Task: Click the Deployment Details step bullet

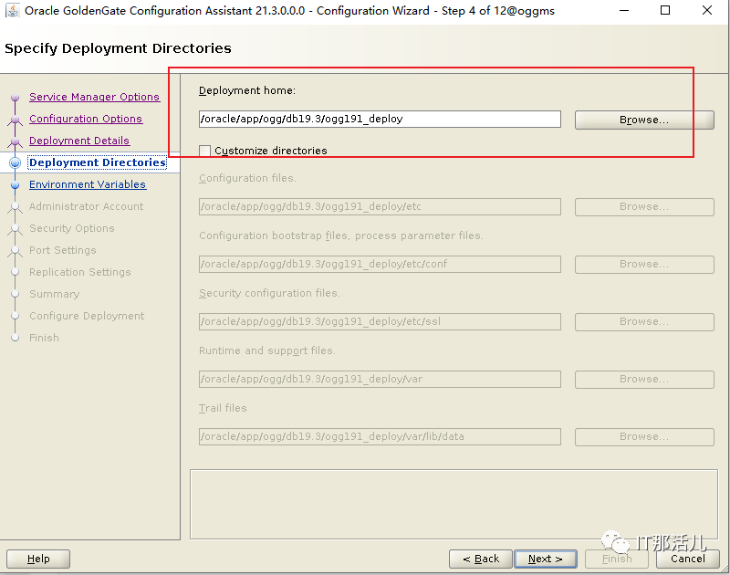Action: (x=15, y=141)
